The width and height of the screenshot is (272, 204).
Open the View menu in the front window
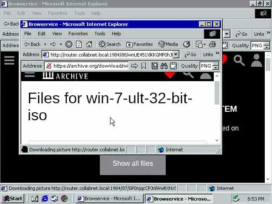tap(57, 34)
